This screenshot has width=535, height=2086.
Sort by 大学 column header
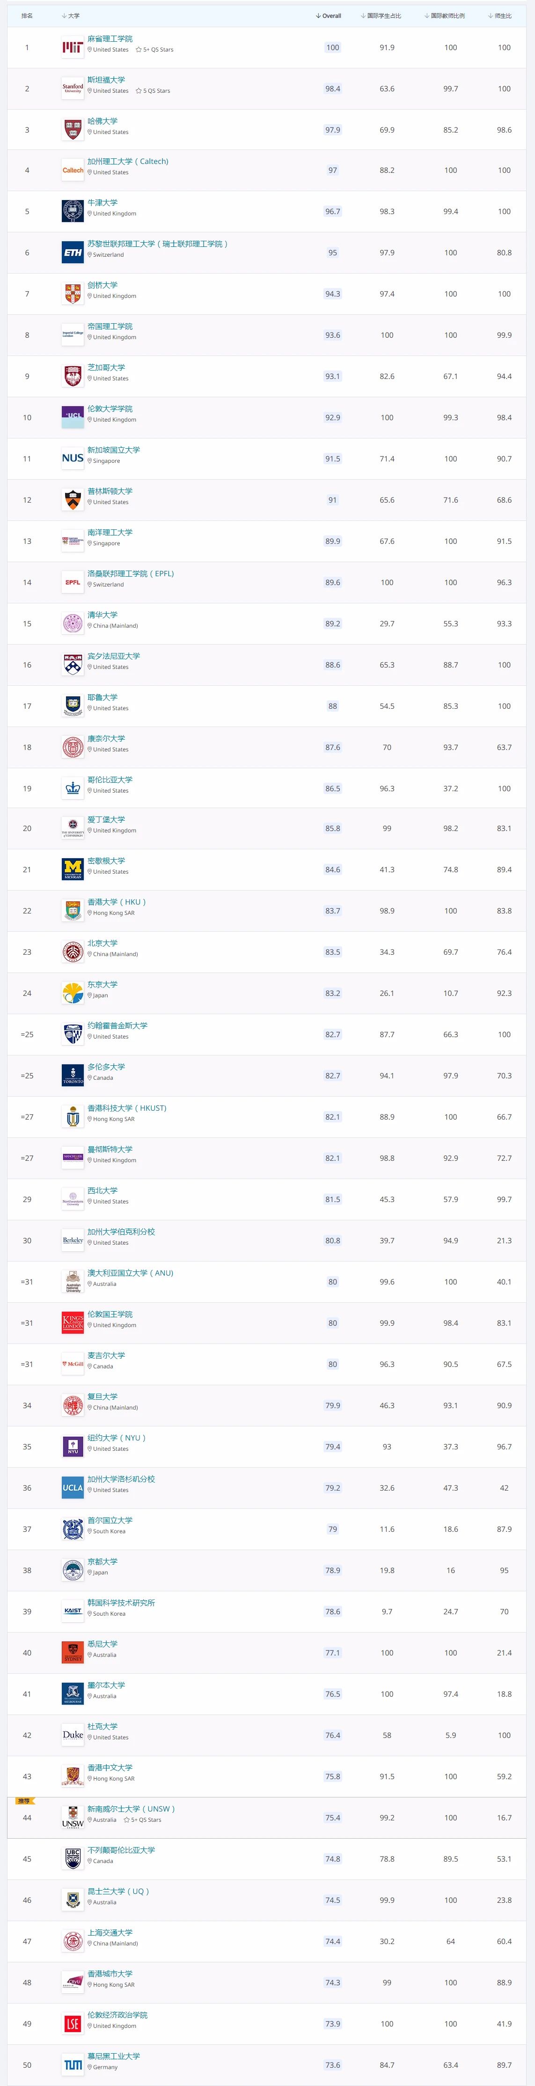[70, 15]
